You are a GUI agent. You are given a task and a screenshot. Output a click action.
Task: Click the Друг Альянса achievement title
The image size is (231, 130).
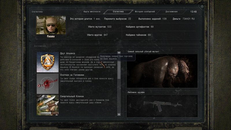[x=68, y=53]
